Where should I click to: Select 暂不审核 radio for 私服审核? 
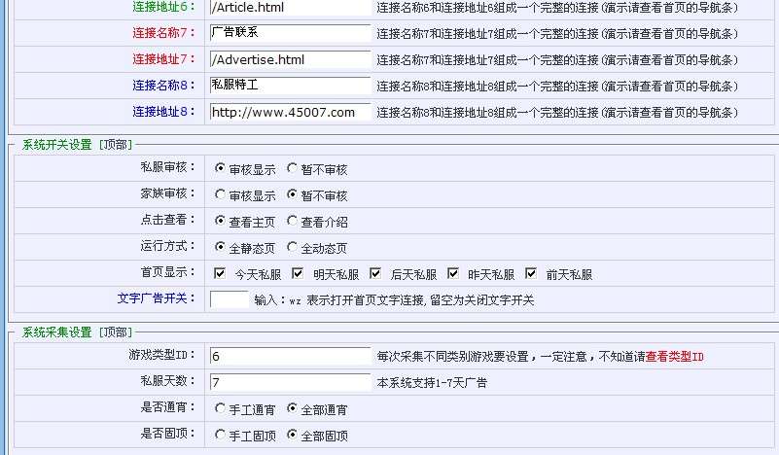coord(293,169)
